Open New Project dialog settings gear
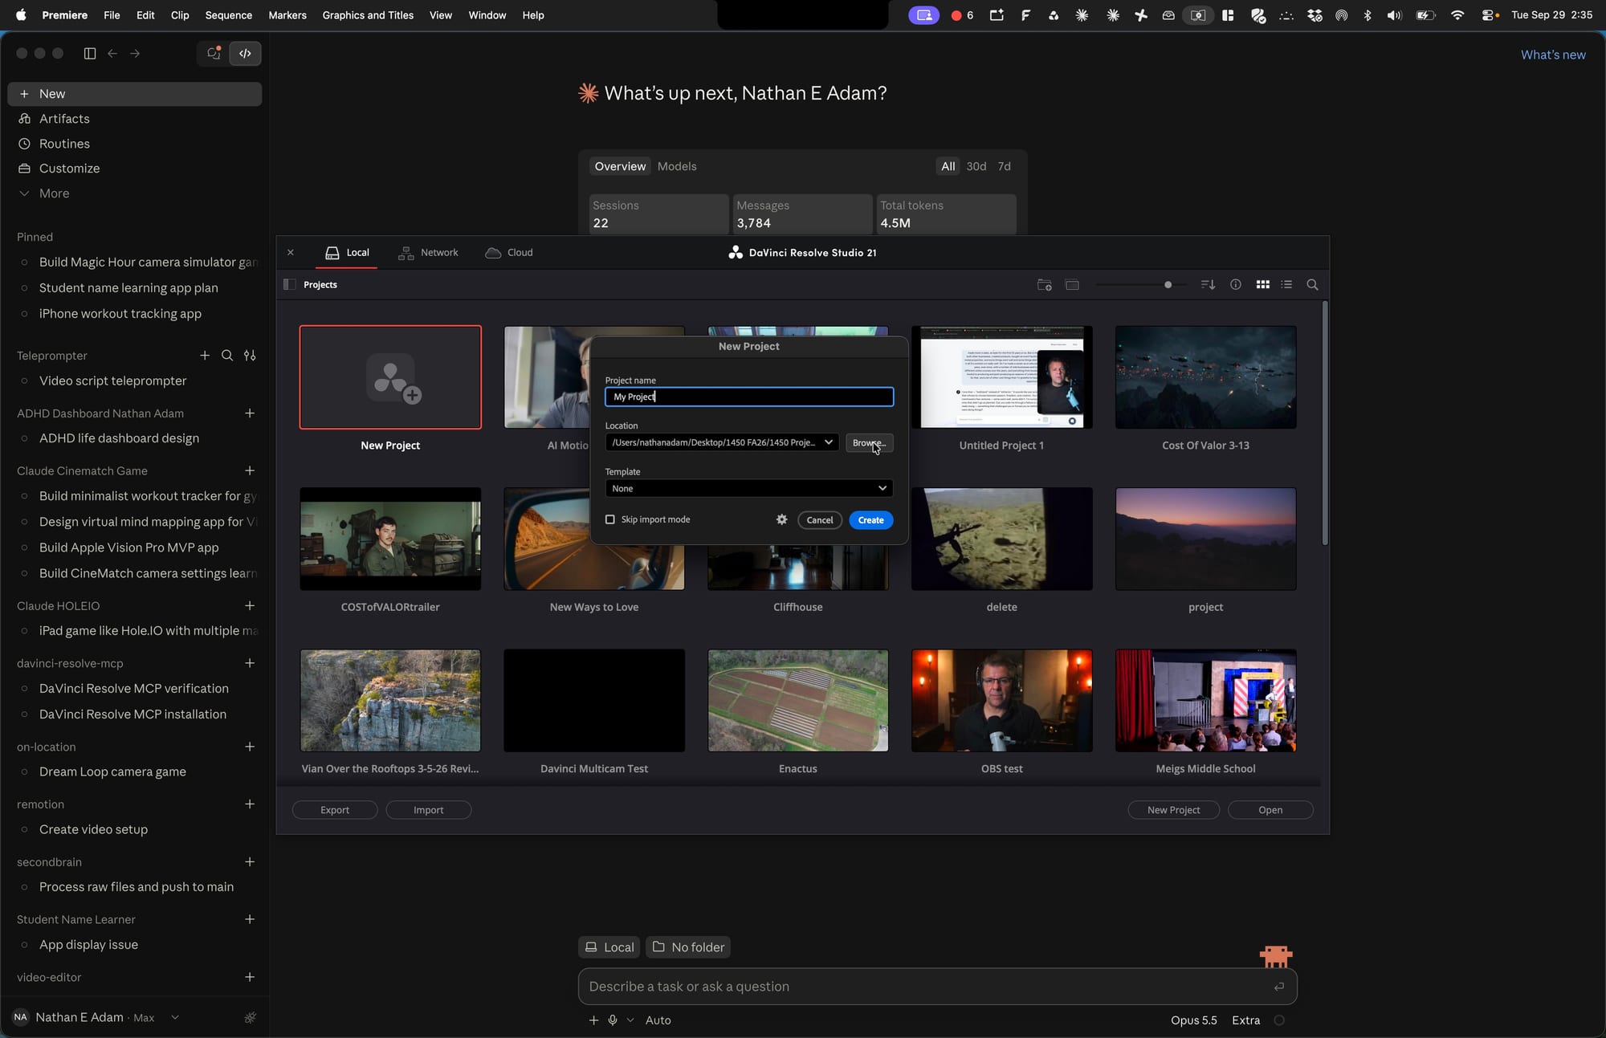Viewport: 1606px width, 1038px height. (781, 520)
